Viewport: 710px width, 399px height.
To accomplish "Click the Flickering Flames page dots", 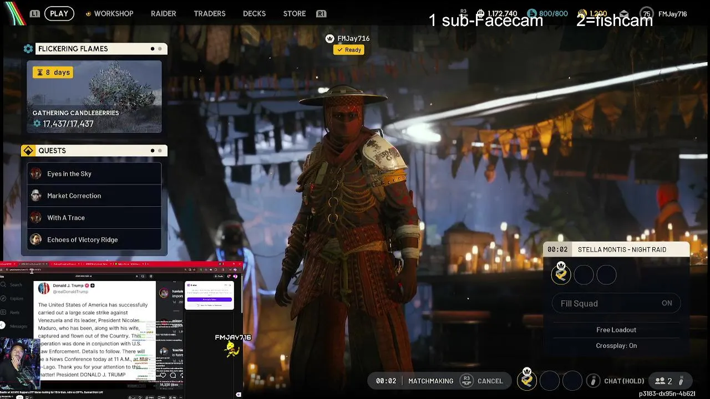I will 156,49.
